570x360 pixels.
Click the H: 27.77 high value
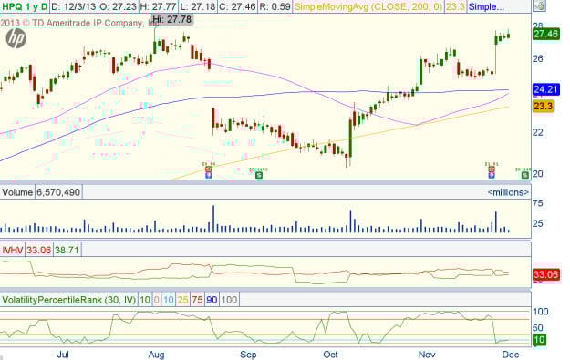click(x=158, y=6)
